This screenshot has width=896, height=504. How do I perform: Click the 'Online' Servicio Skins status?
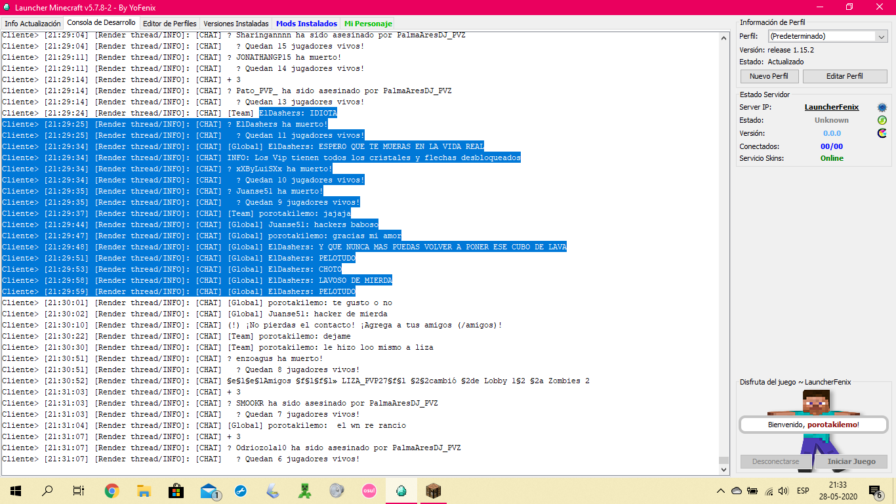(x=832, y=158)
